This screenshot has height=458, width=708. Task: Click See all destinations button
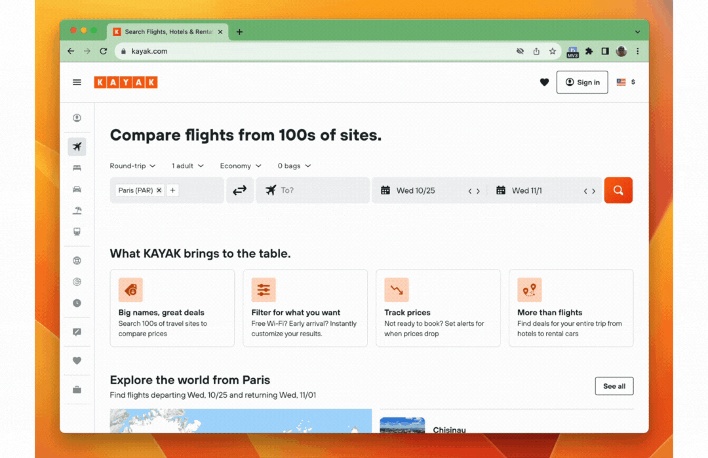tap(614, 386)
